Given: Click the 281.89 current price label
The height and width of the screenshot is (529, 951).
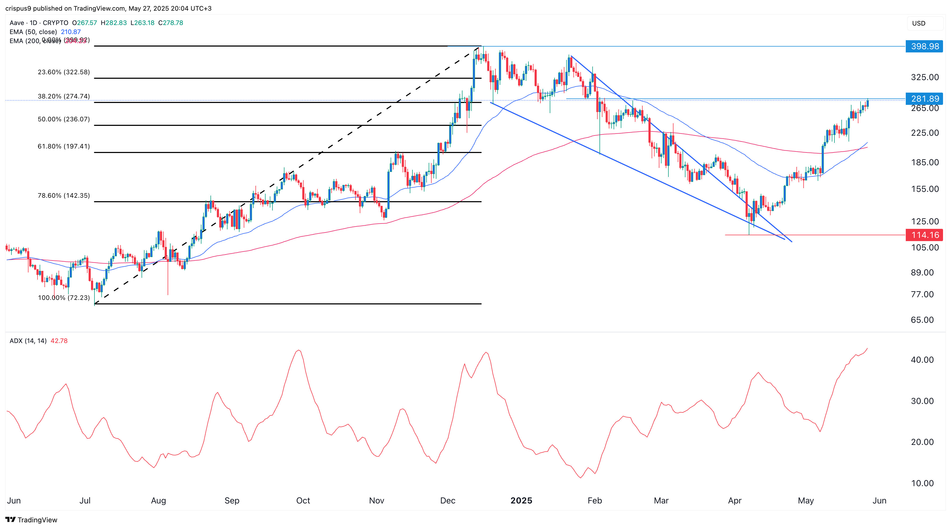Looking at the screenshot, I should 924,98.
